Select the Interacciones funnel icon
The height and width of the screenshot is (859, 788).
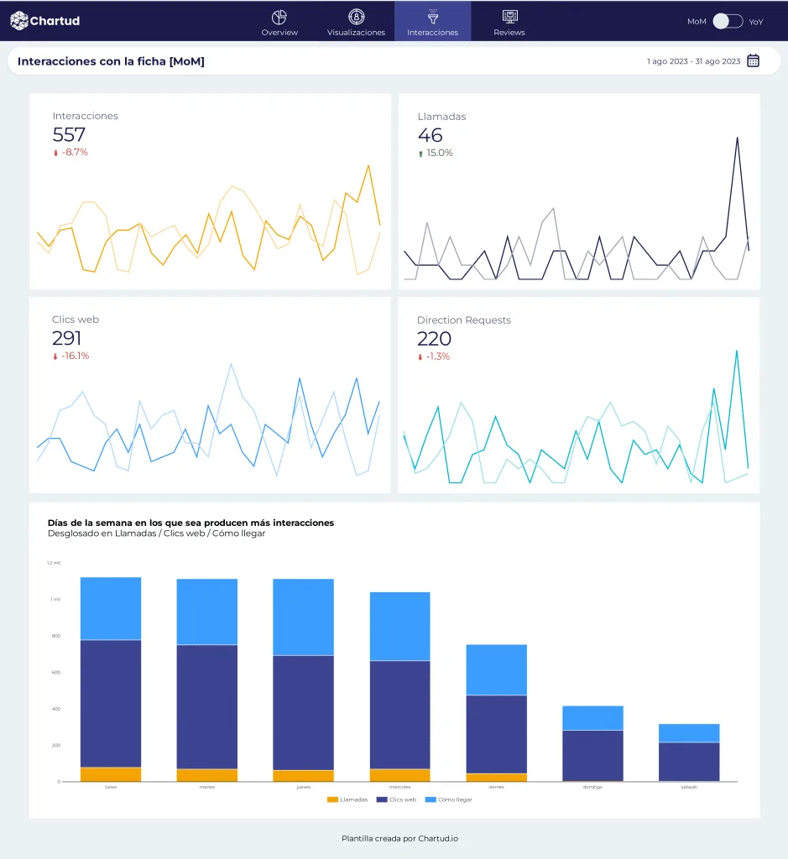(433, 17)
